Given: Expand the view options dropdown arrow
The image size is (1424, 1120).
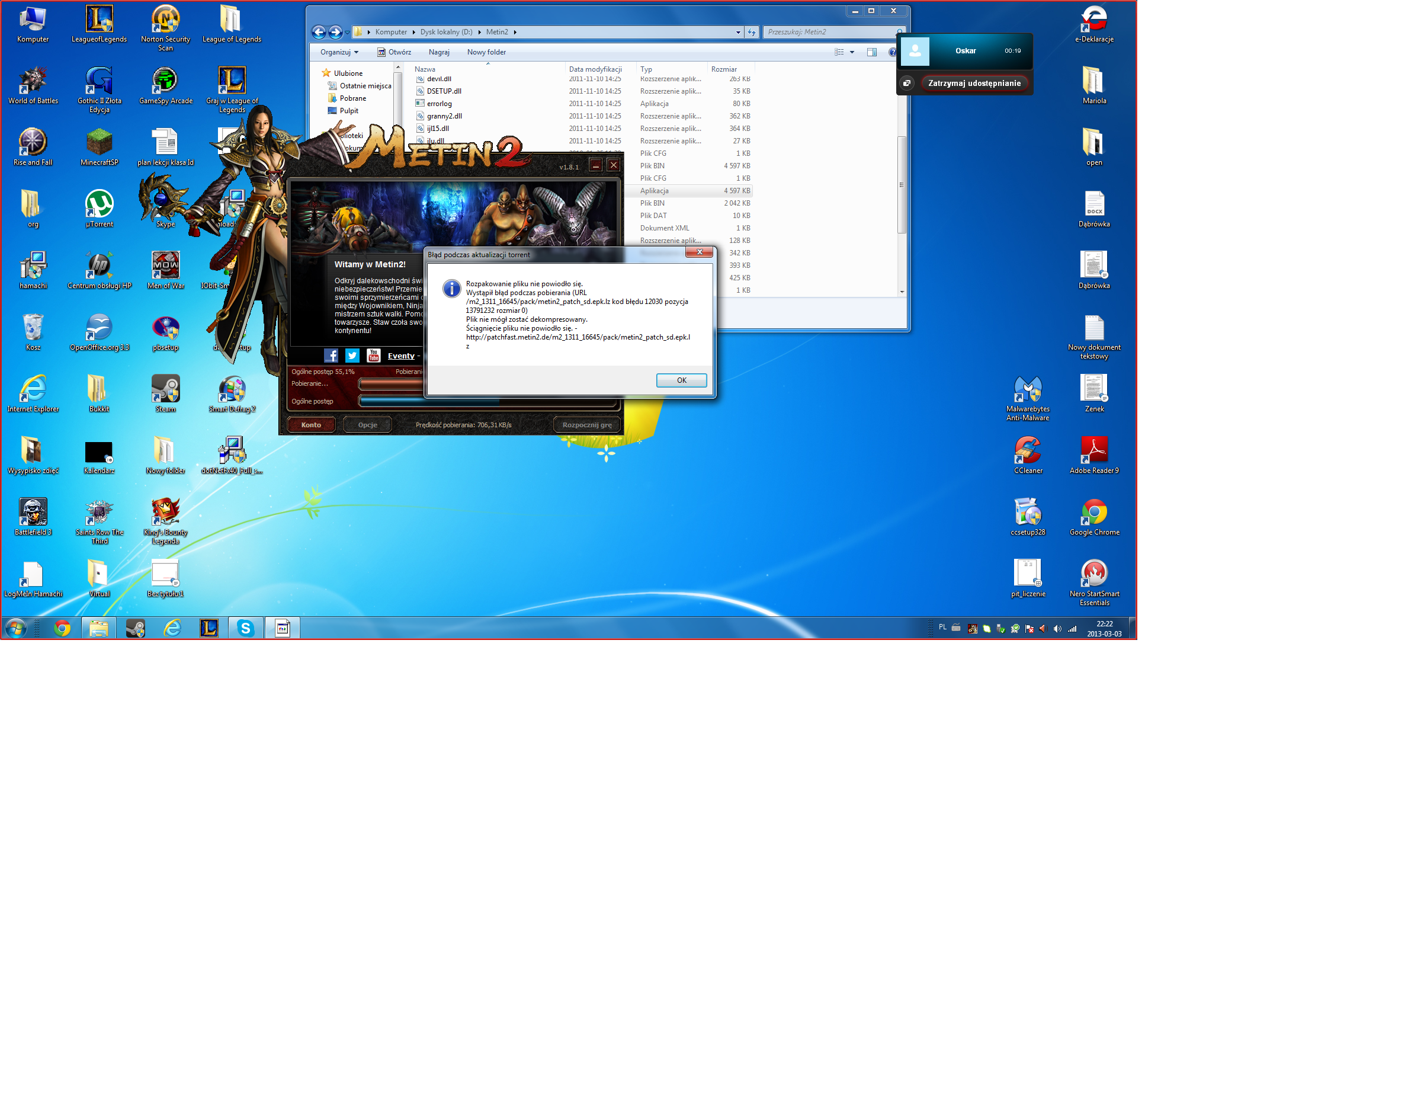Looking at the screenshot, I should click(x=852, y=53).
